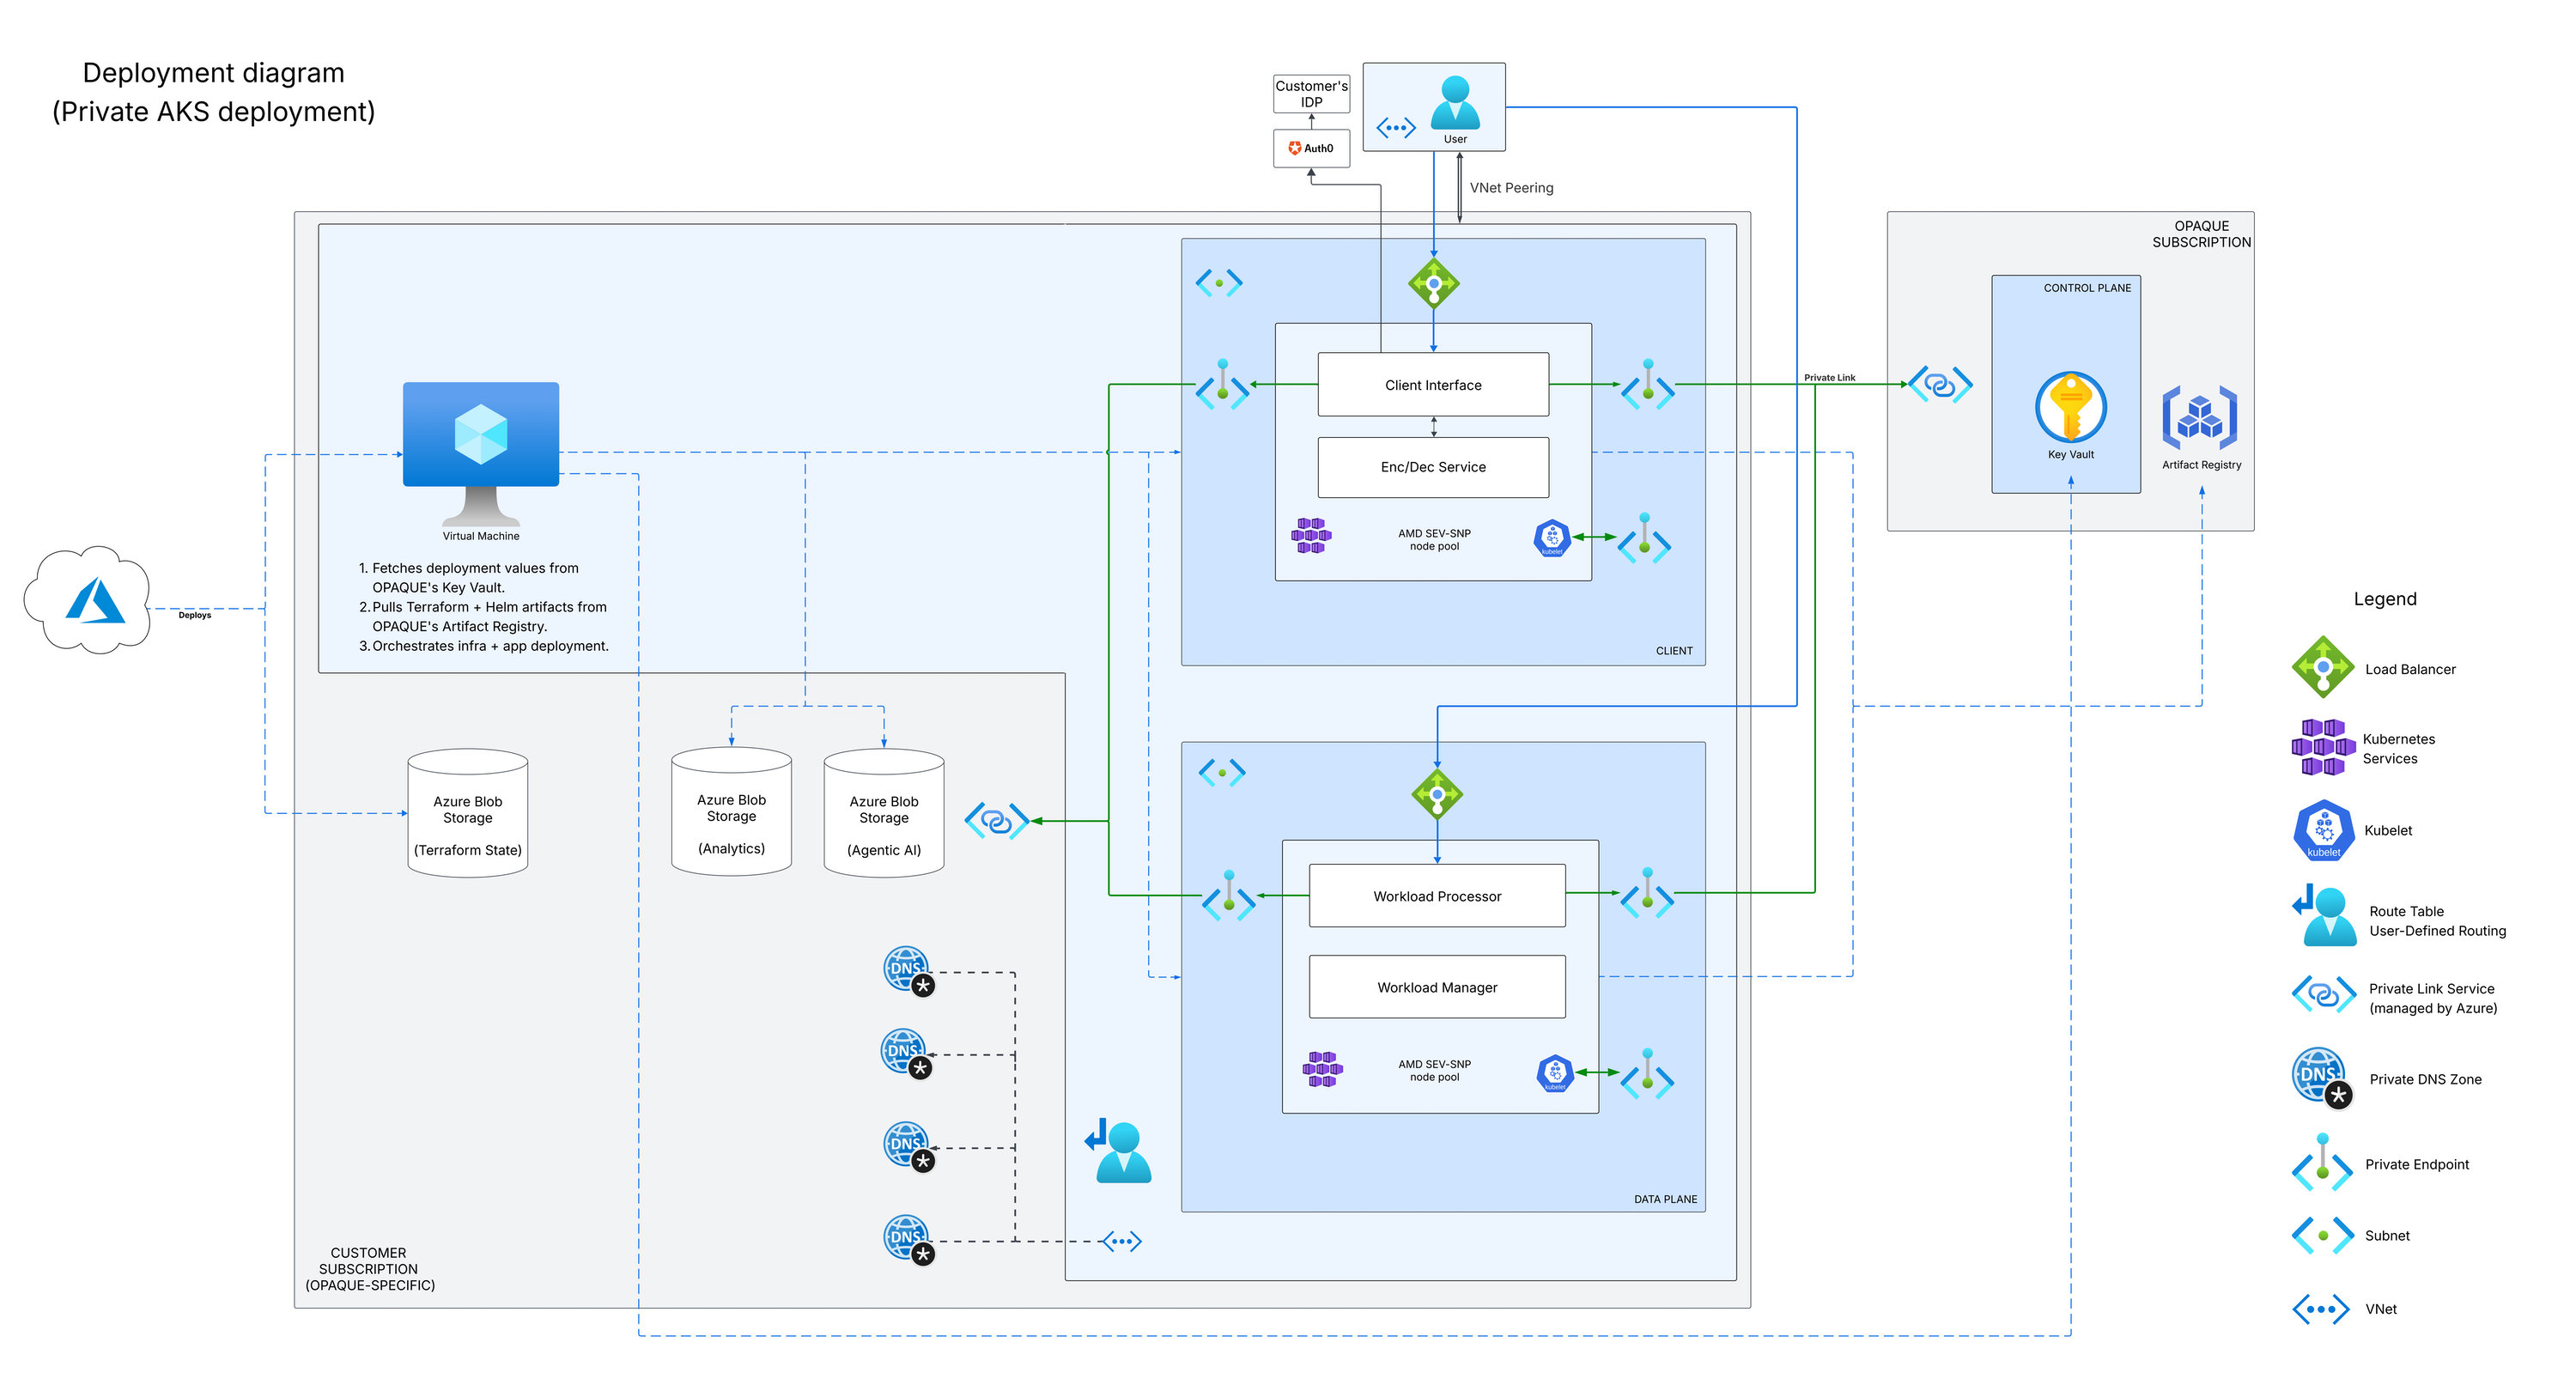This screenshot has width=2576, height=1397.
Task: Click the Artifact Registry icon
Action: pyautogui.click(x=2199, y=418)
